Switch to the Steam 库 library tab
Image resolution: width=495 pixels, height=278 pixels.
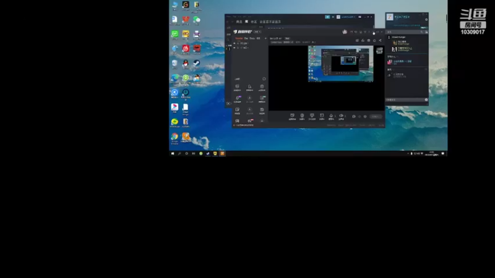[246, 22]
